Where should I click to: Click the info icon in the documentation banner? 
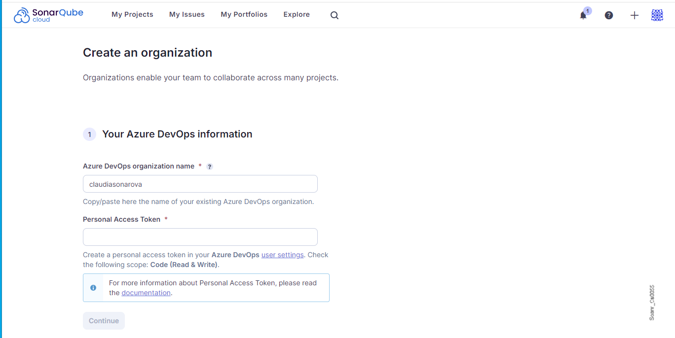tap(94, 287)
